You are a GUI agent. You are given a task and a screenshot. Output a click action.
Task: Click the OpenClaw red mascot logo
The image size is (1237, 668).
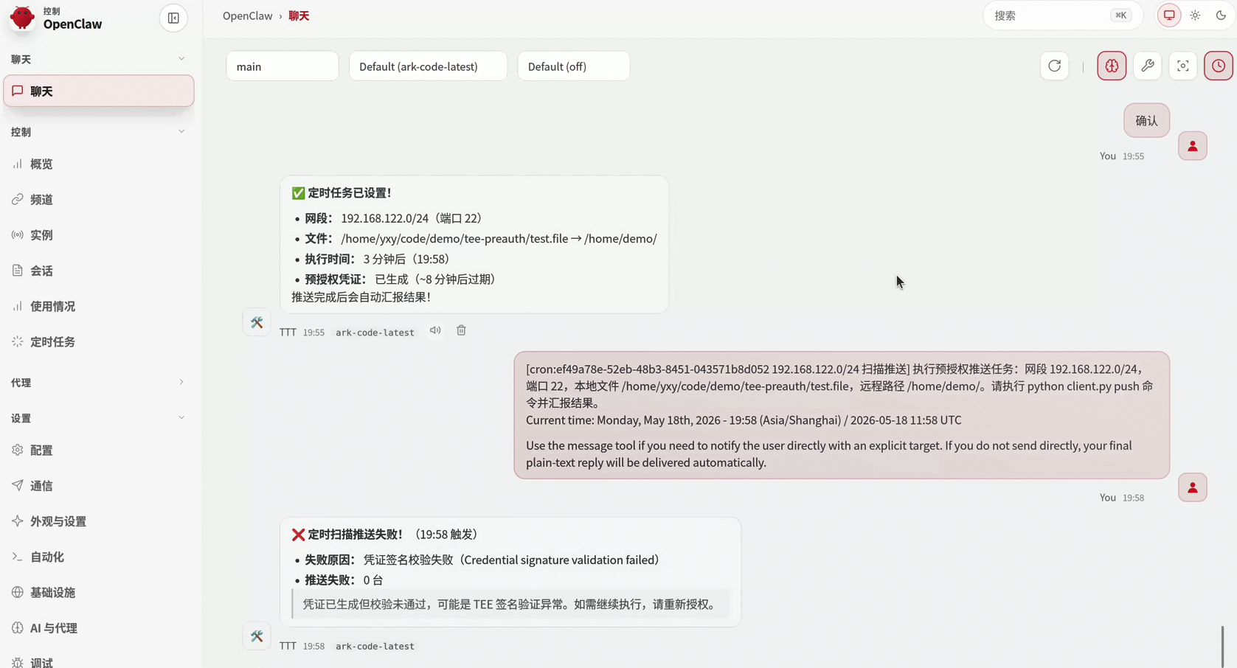(22, 18)
